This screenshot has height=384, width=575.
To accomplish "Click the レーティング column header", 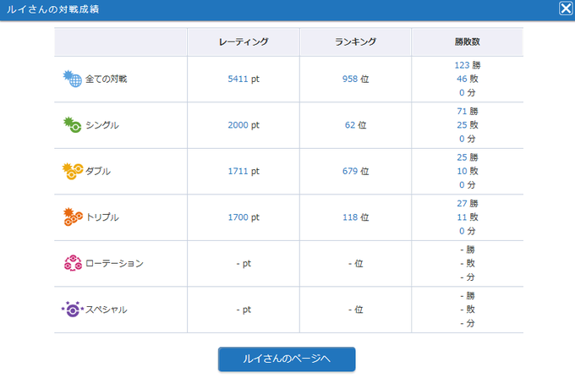I will click(244, 41).
